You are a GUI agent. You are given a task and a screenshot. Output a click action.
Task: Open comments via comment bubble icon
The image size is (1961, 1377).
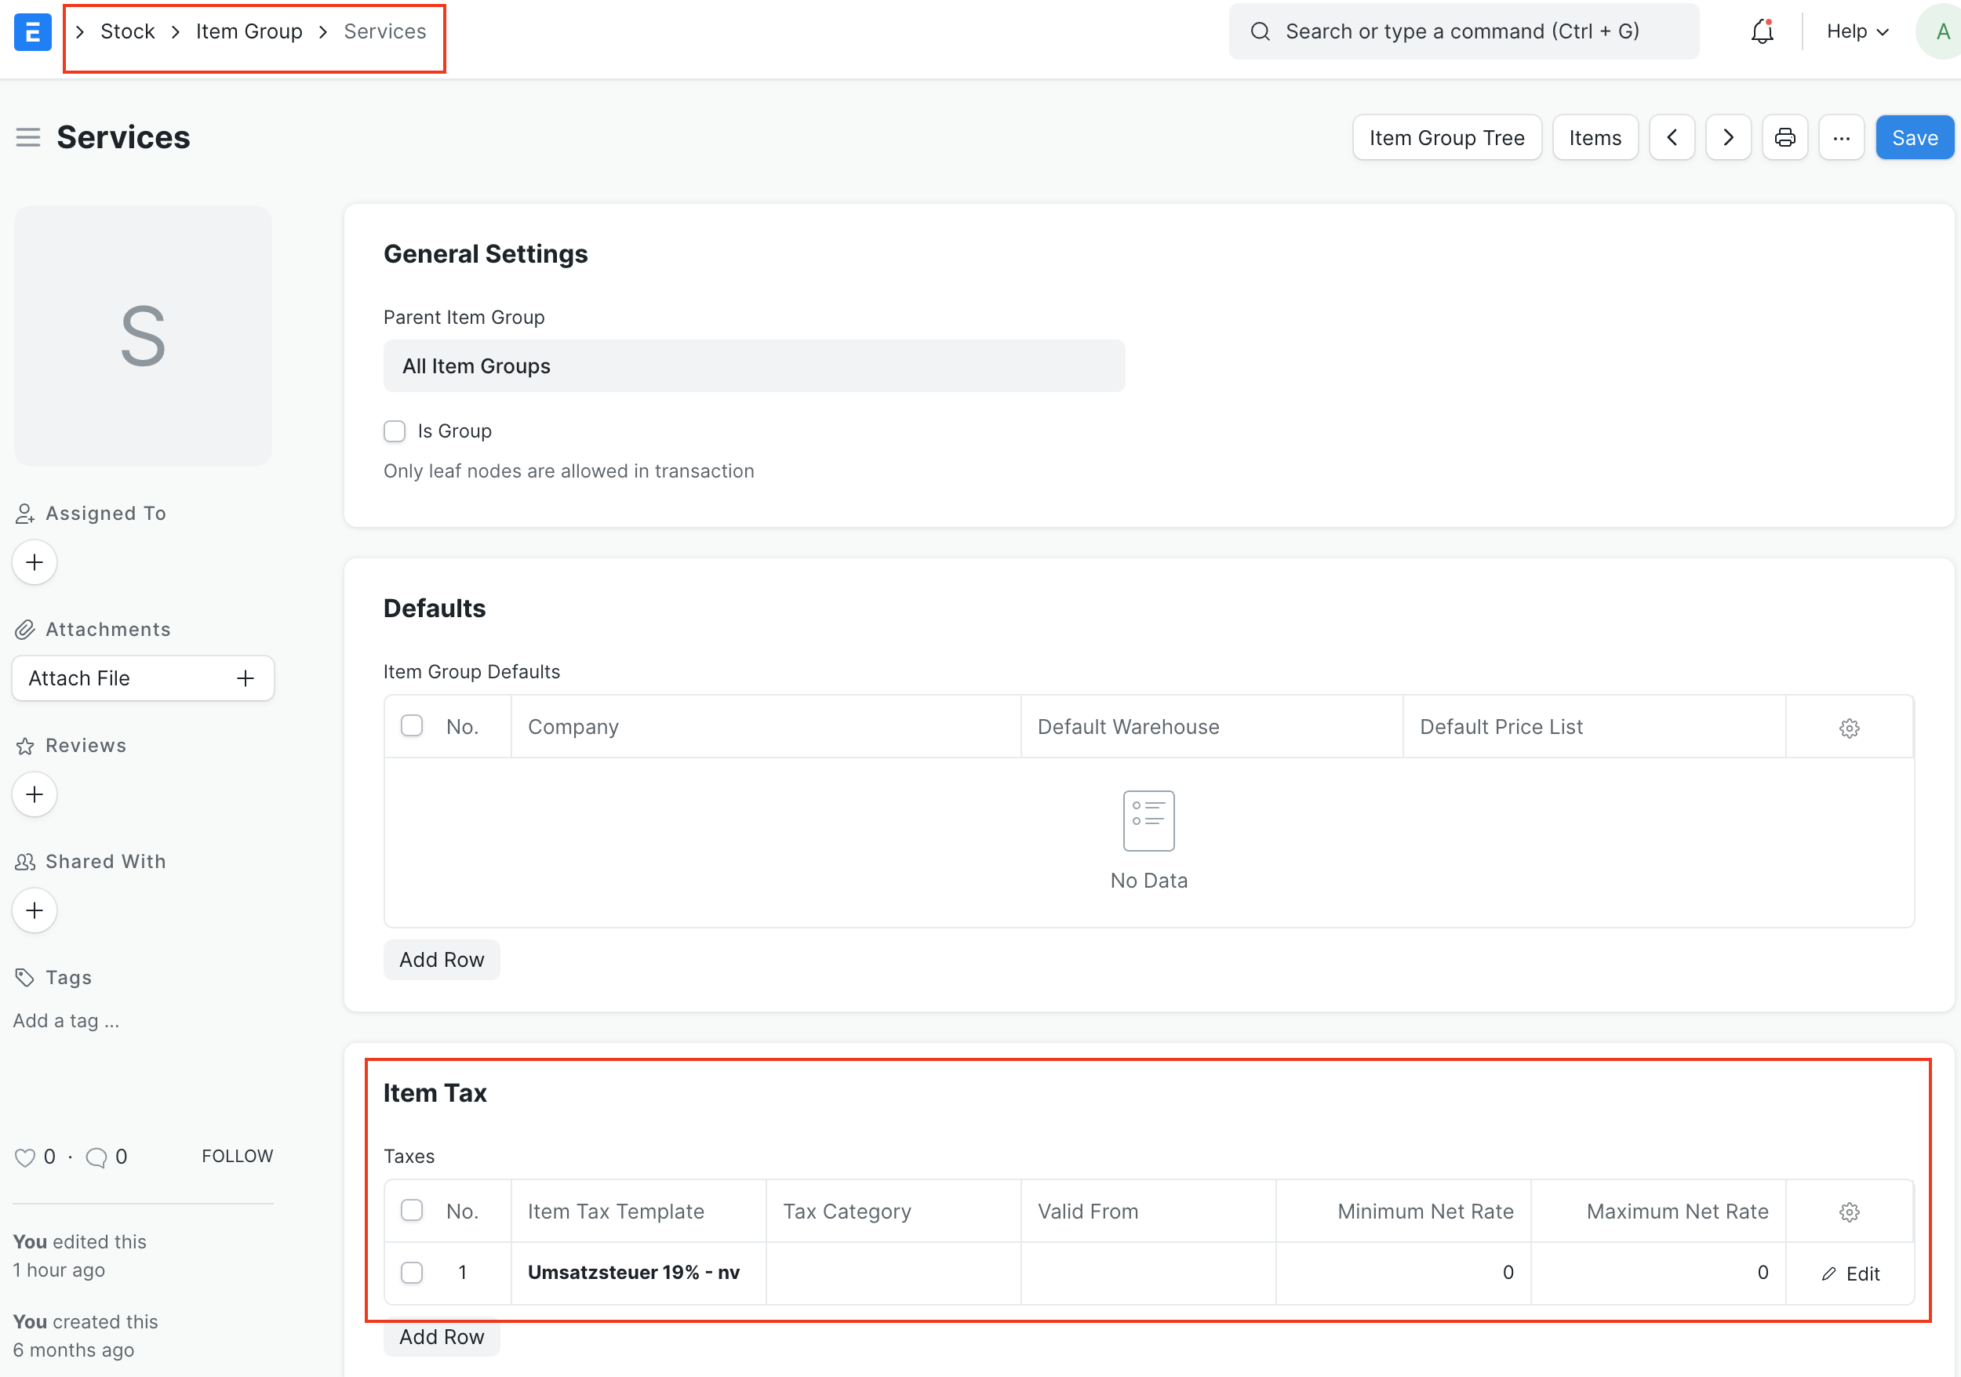click(96, 1157)
